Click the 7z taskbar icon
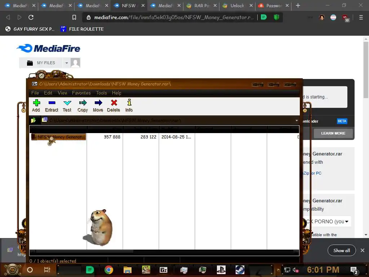Viewport: 369px width, 277px height. [163, 270]
